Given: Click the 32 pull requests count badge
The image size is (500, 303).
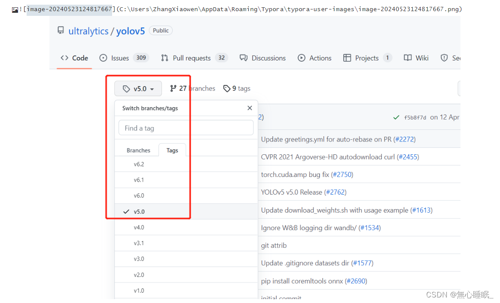Looking at the screenshot, I should click(x=222, y=57).
